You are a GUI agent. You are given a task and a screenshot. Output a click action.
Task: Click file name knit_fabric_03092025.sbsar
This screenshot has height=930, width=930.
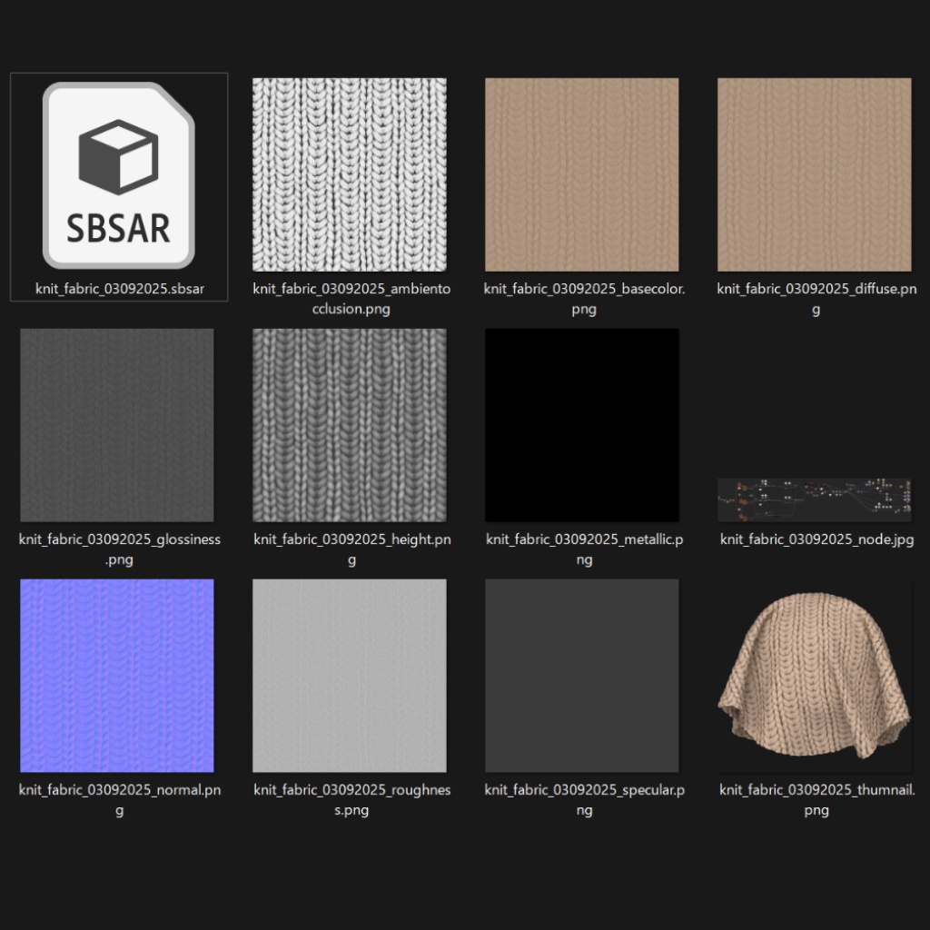tap(120, 289)
